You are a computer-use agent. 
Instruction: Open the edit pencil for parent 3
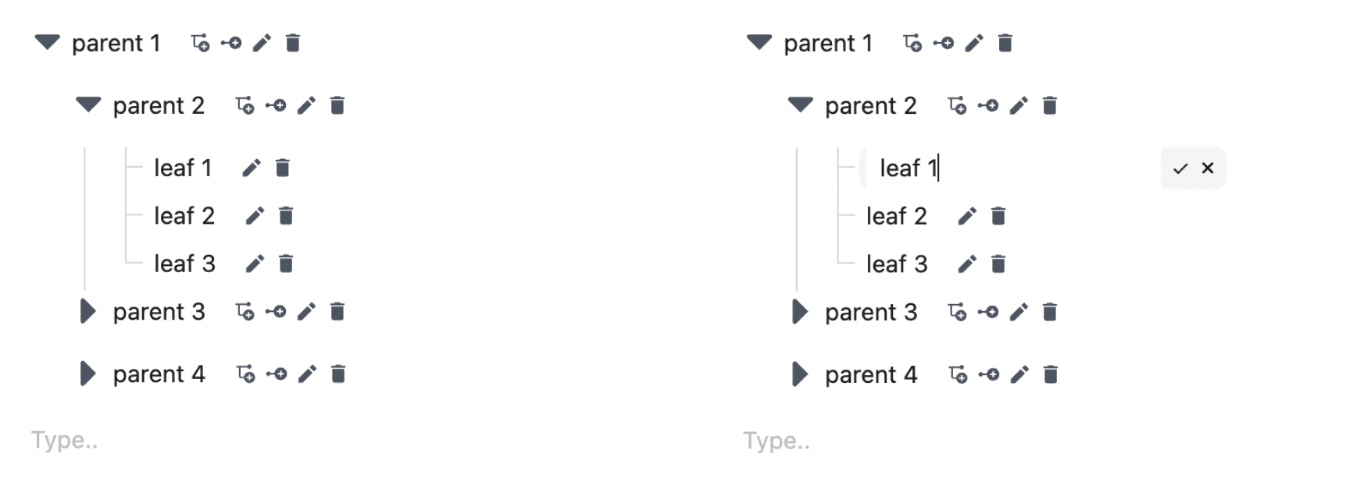click(x=305, y=311)
